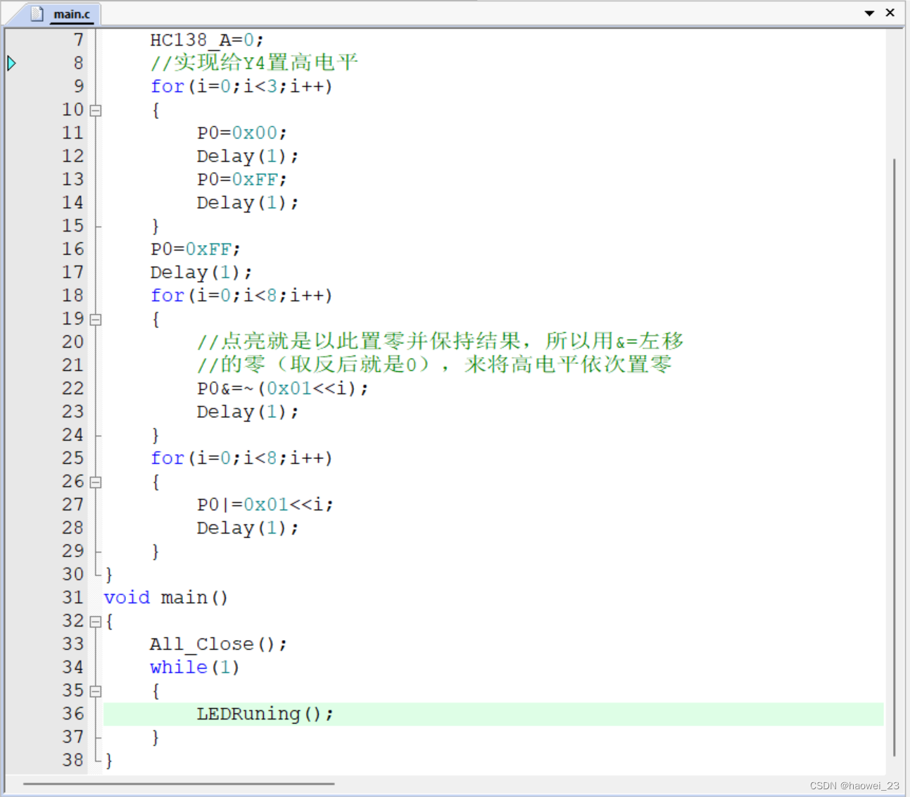Click the highlighted 'LEDRuning();' line
Viewport: 910px width, 797px height.
493,714
